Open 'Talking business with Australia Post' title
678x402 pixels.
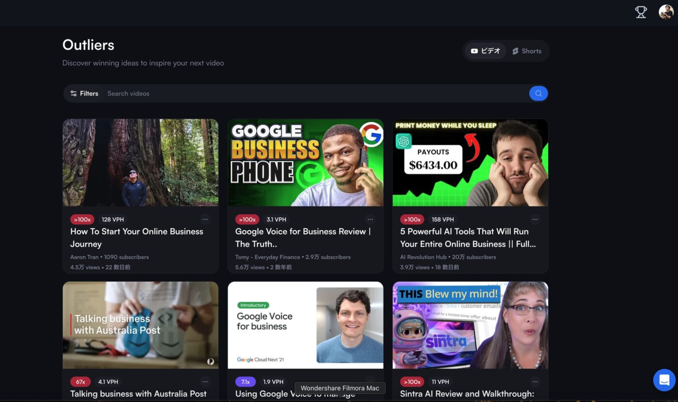[139, 394]
